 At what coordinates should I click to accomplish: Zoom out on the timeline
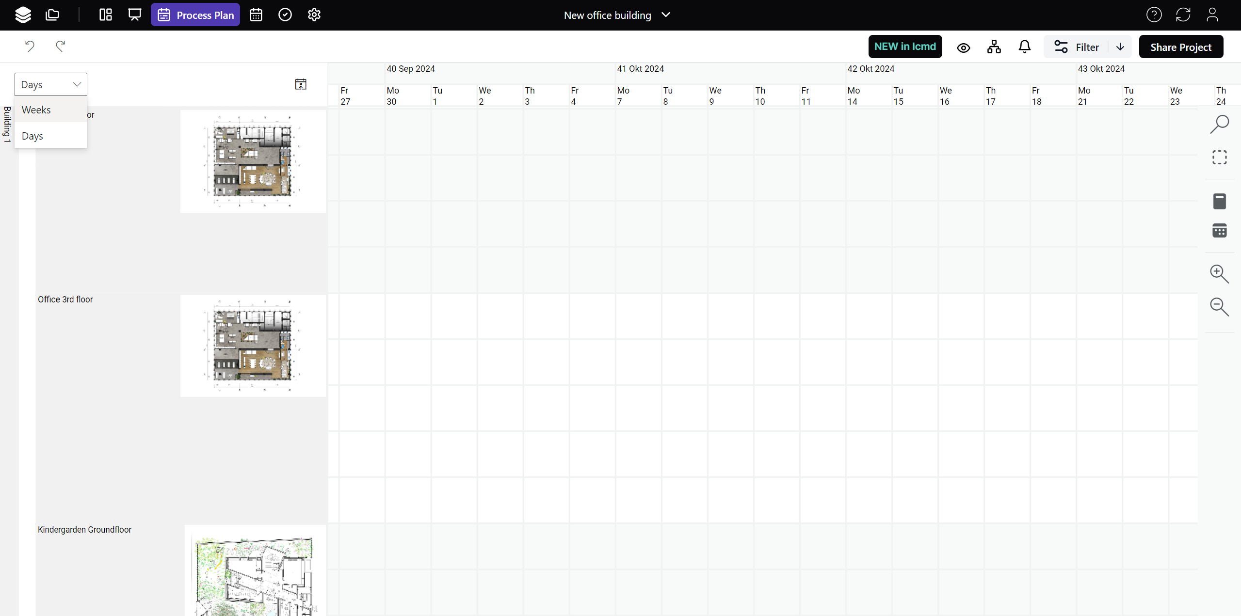[x=1219, y=307]
